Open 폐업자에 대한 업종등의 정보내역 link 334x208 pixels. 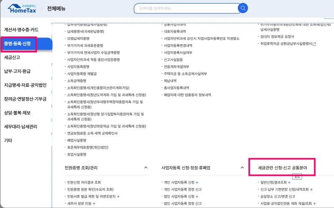187,95
